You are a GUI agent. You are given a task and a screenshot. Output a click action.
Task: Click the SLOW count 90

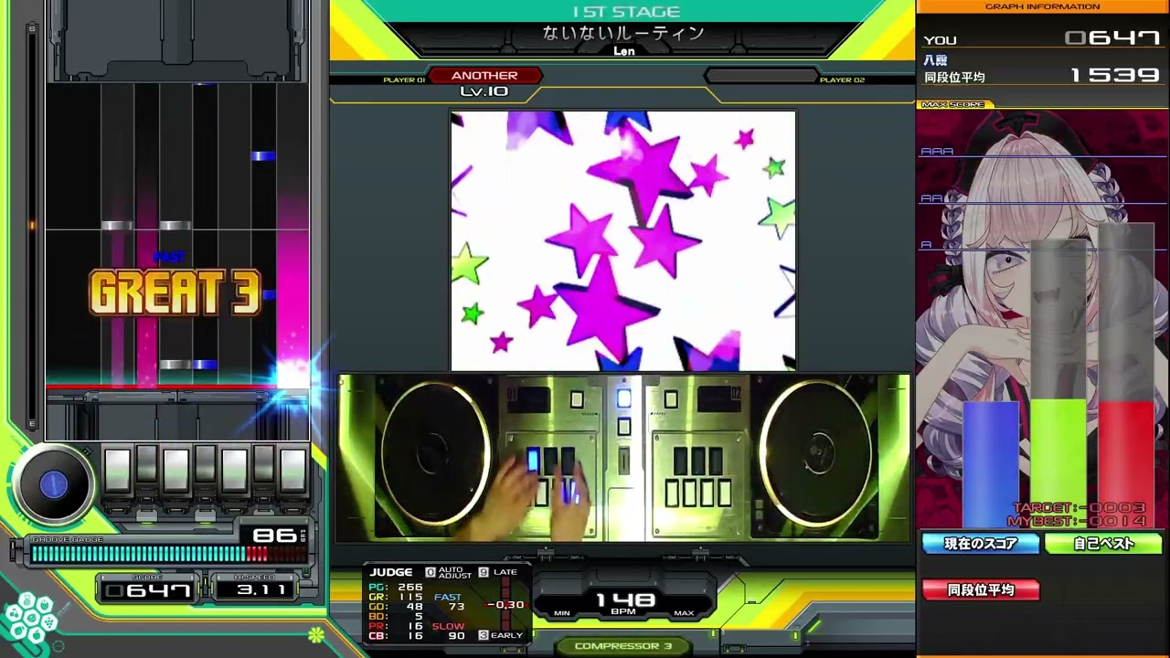456,636
